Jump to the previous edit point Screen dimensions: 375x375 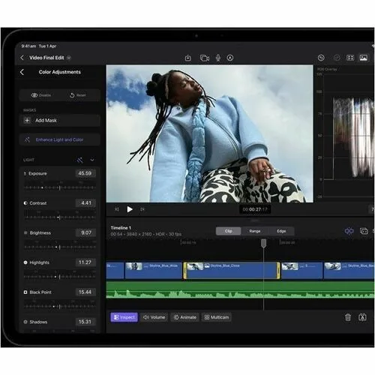[117, 209]
